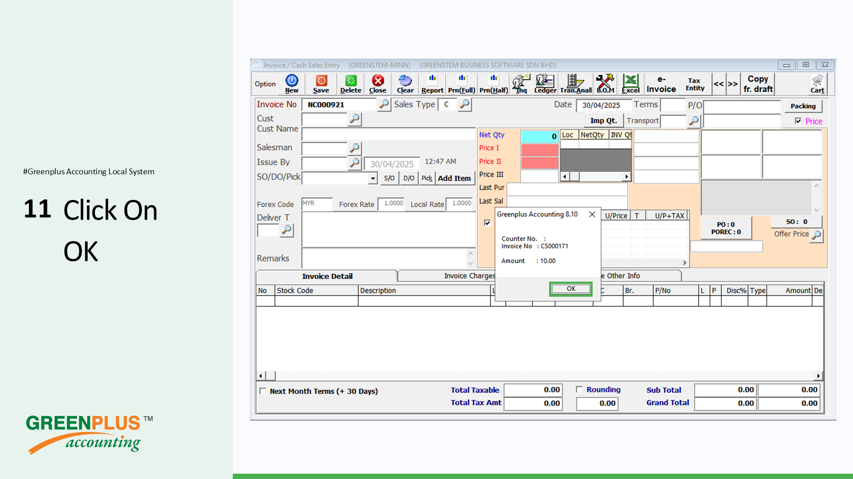Open the B.O.M toolbar icon
The width and height of the screenshot is (853, 479).
(605, 84)
